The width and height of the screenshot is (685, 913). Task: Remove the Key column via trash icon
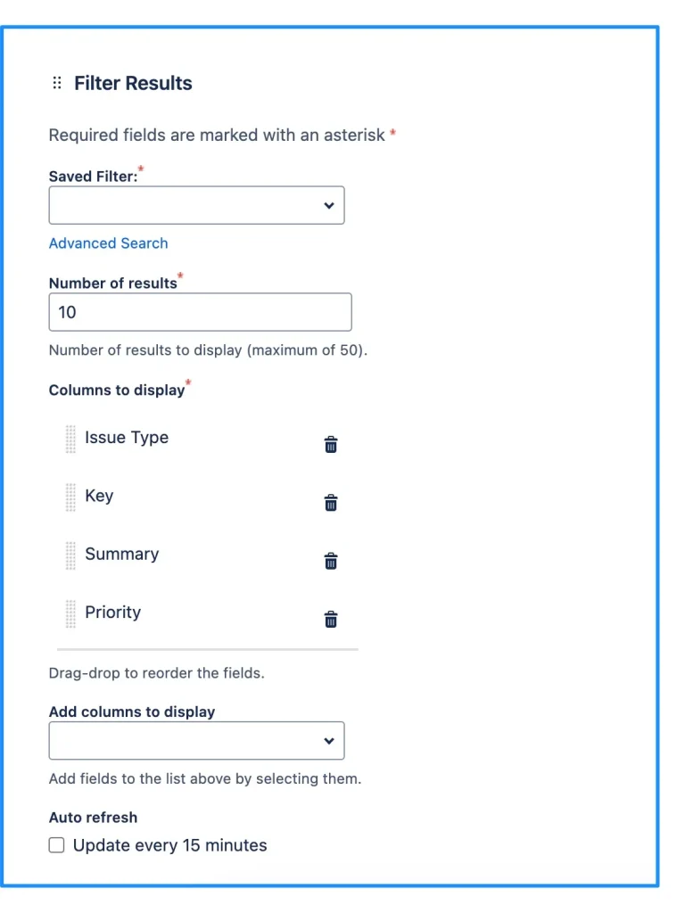click(331, 503)
